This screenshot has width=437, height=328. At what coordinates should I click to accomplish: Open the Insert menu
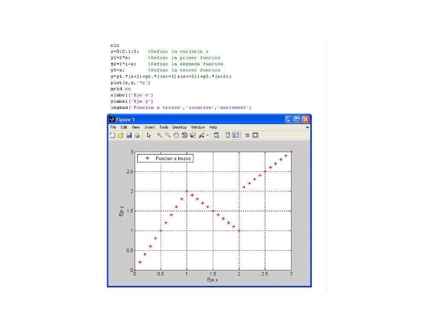[149, 127]
